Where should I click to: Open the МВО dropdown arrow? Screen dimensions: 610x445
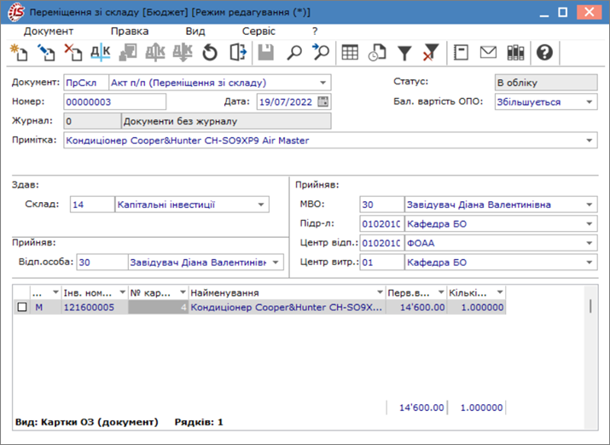589,205
